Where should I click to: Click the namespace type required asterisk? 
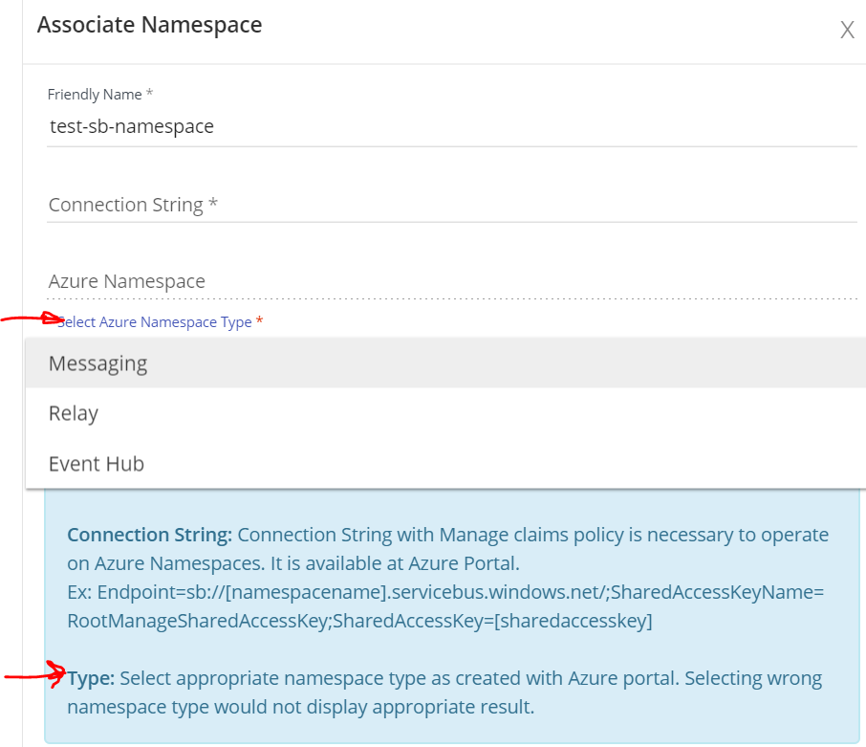tap(259, 321)
